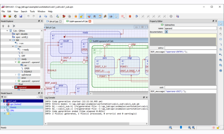
Task: Collapse the Calc : QMsm tree node
Action: click(7, 31)
